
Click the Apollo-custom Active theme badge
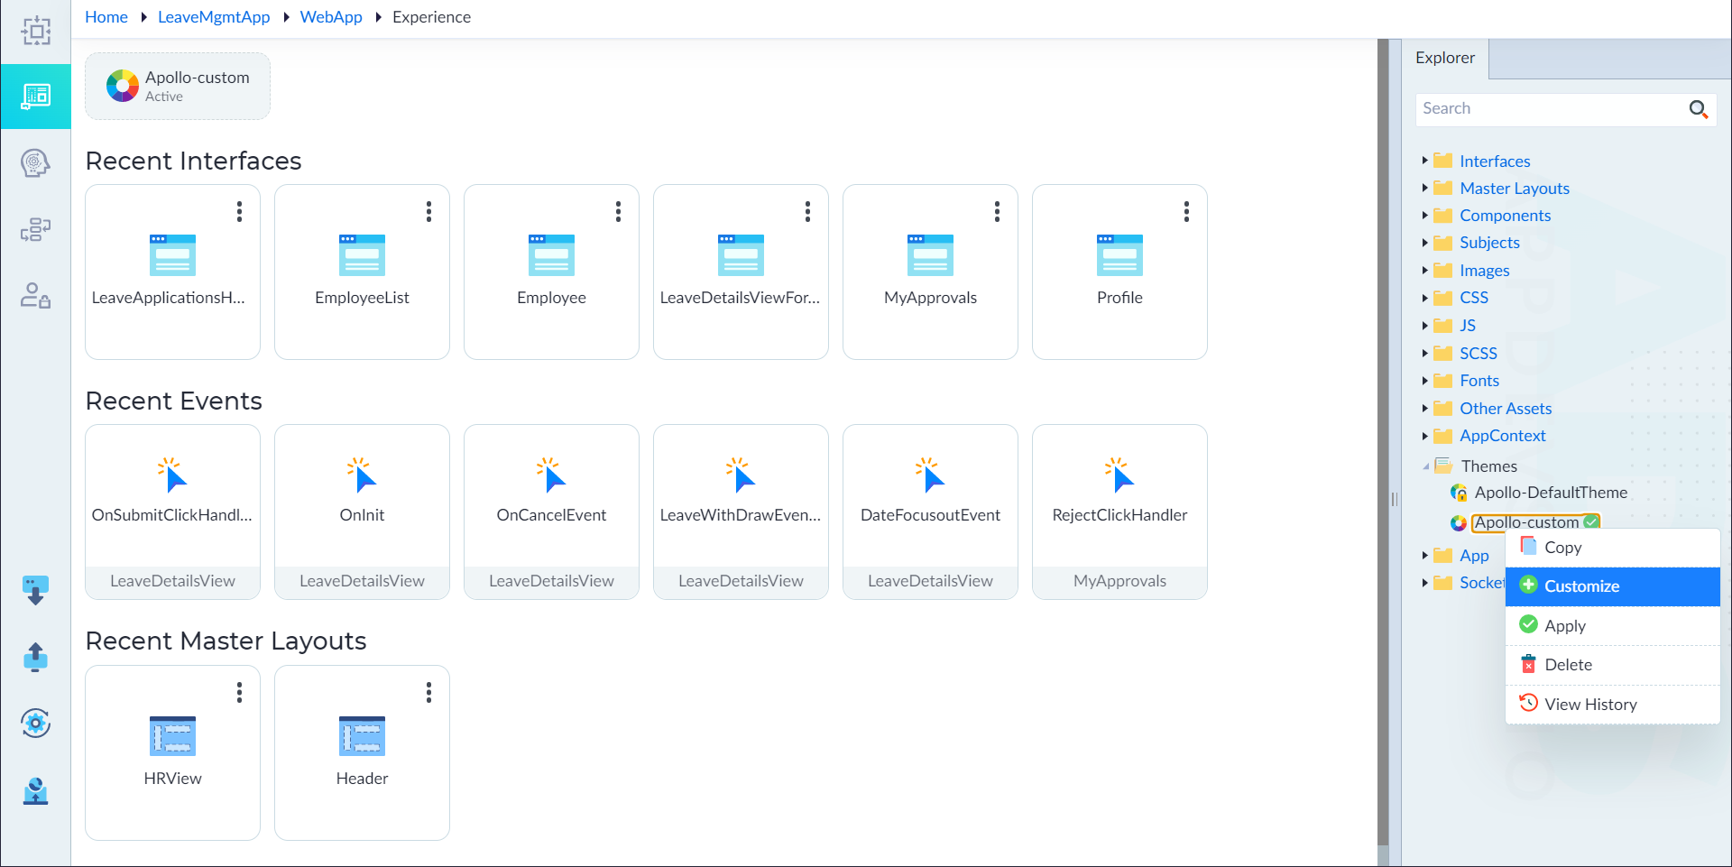[178, 86]
